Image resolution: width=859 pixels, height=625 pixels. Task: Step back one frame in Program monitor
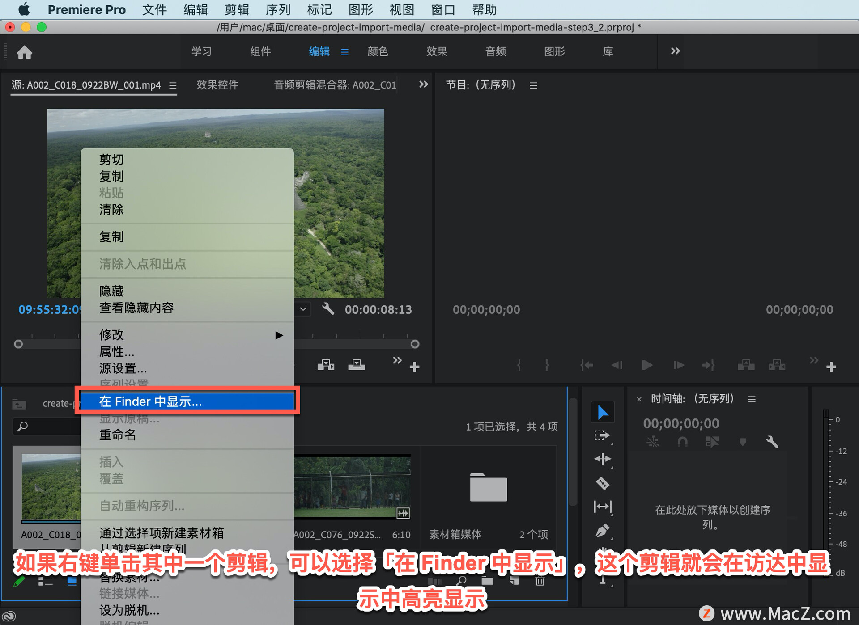[x=617, y=365]
